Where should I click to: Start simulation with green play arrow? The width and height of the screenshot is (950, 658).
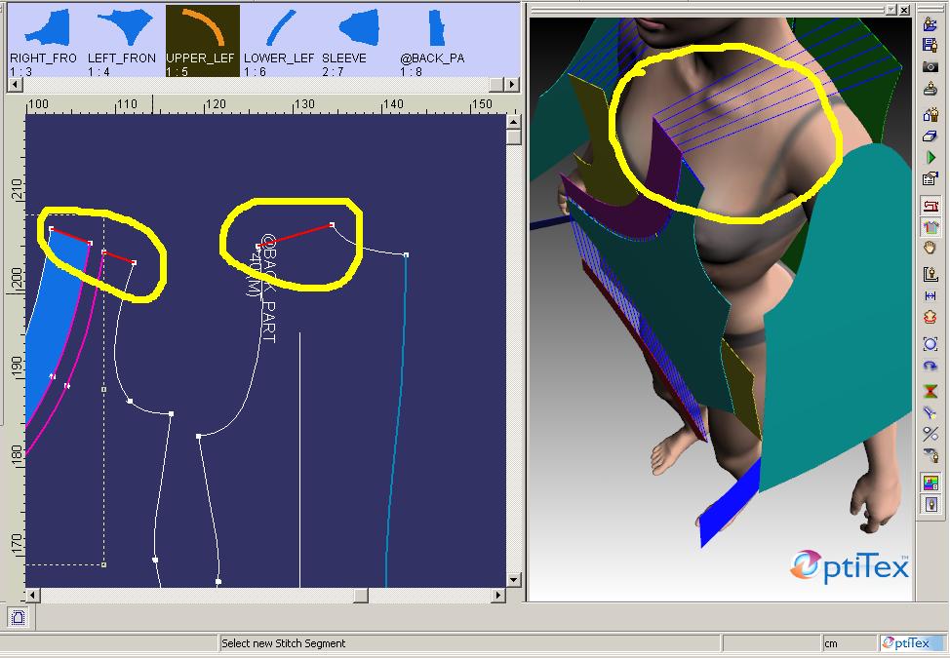930,158
